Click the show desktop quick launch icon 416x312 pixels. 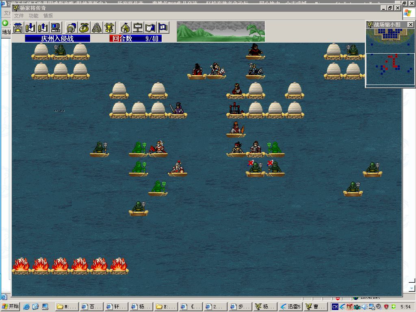(45, 307)
